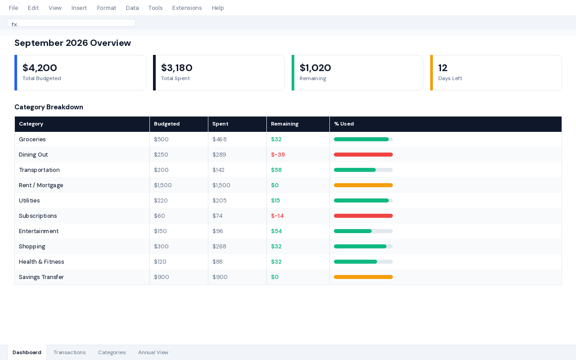Click the $3,180 Total Spent card

(x=219, y=72)
